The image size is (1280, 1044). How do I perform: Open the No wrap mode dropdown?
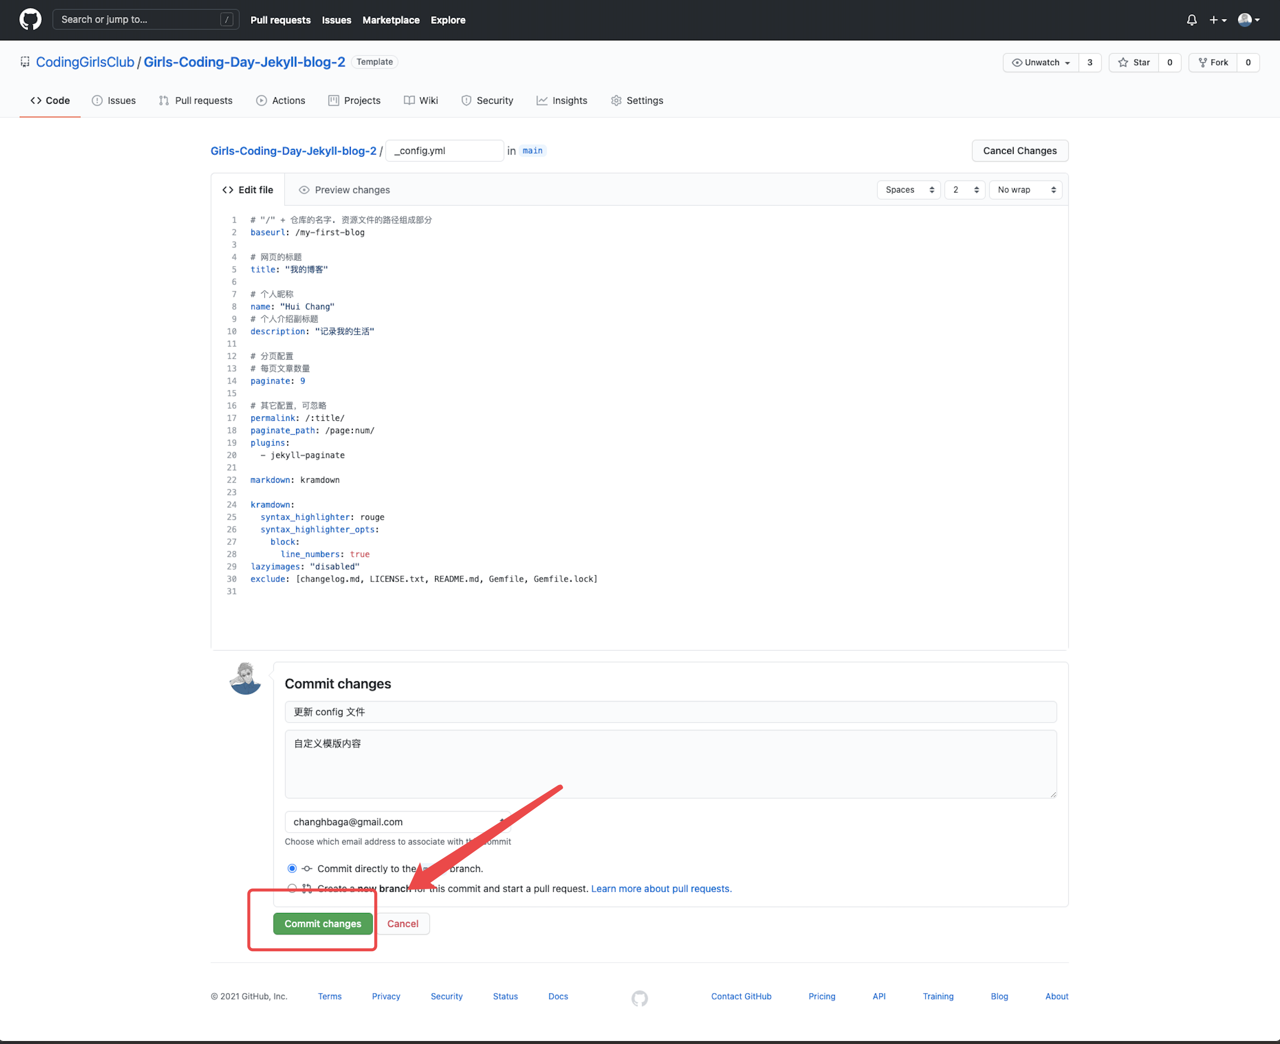1025,190
